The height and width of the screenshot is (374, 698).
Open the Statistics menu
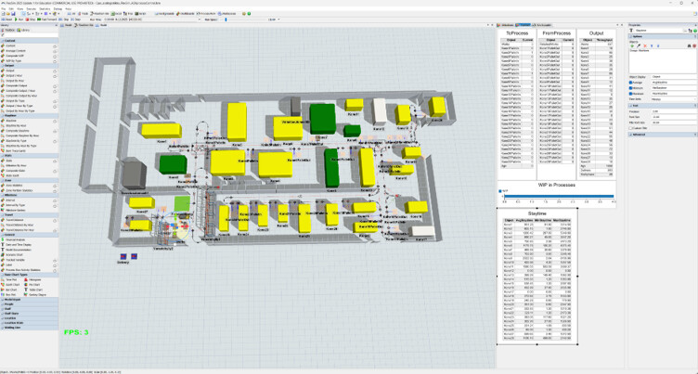click(x=45, y=9)
